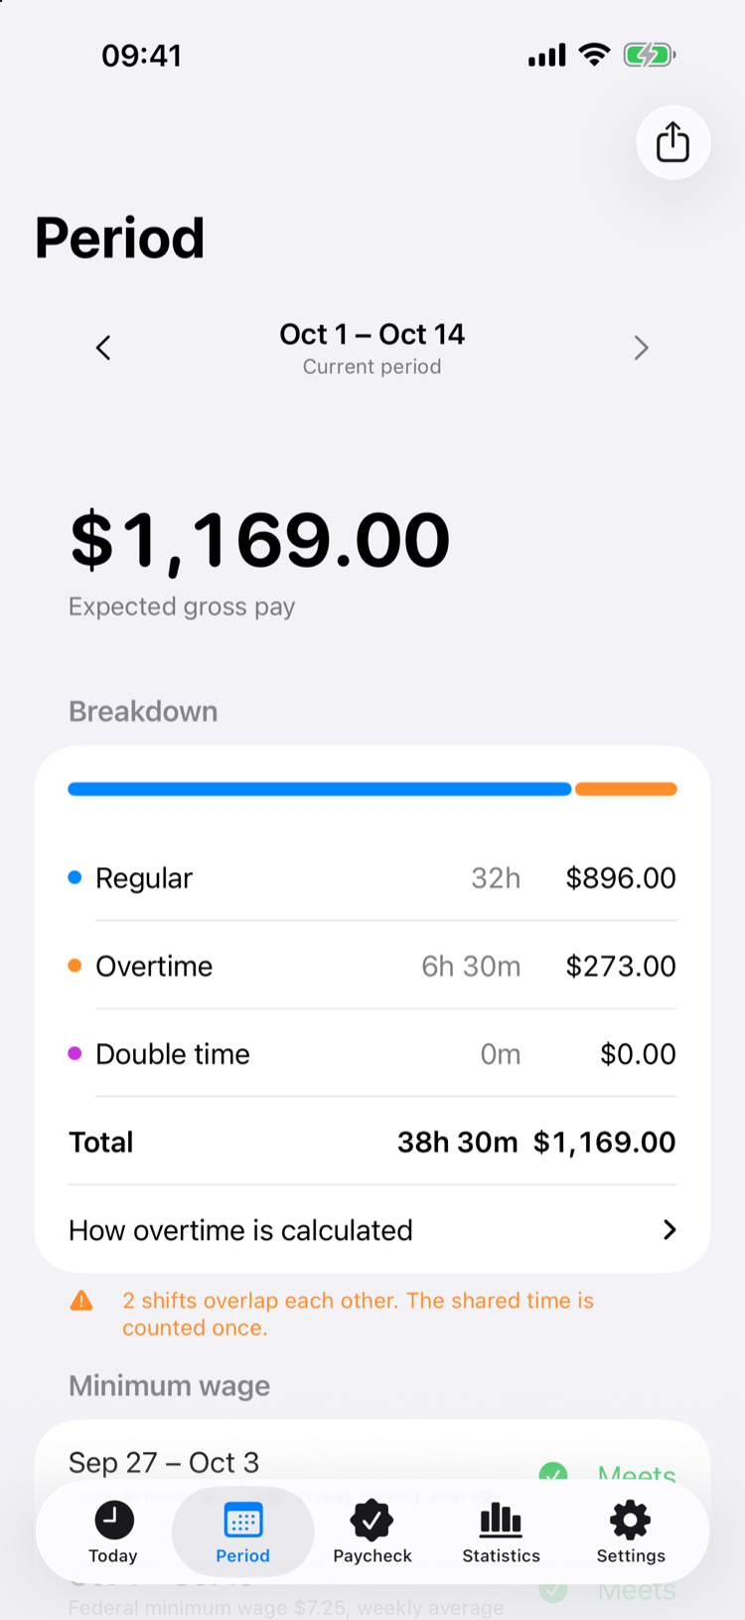This screenshot has height=1620, width=745.
Task: Tap blue regular segment of breakdown bar
Action: (320, 790)
